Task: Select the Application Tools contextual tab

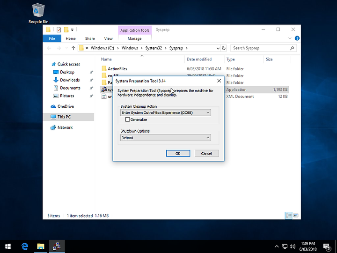Action: tap(135, 30)
